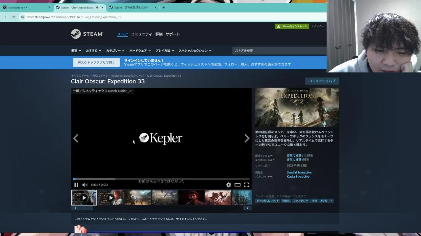This screenshot has width=421, height=236.
Task: Select second trailer thumbnail with red-haired character
Action: (x=111, y=198)
